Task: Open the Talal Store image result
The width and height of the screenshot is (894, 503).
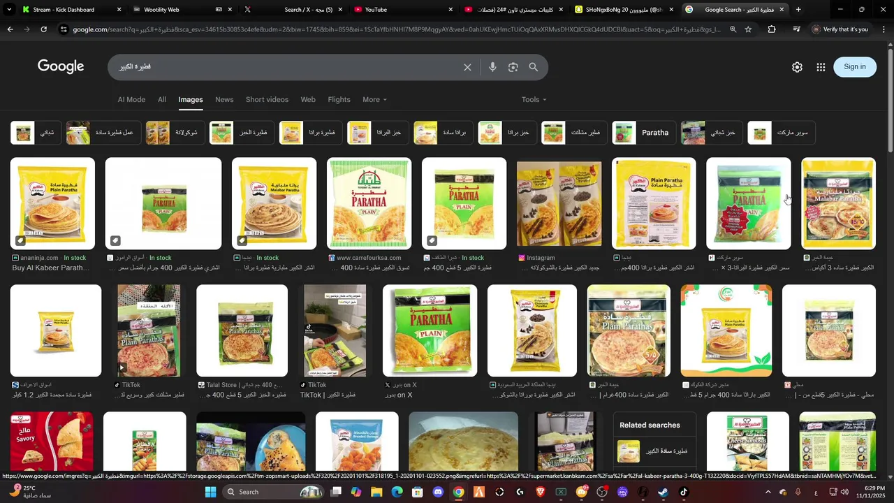Action: 242,330
